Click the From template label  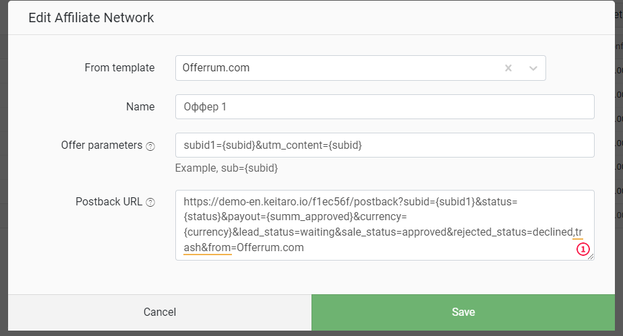(x=119, y=68)
